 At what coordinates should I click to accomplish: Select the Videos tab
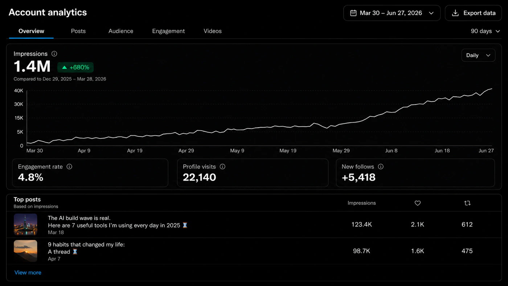(213, 31)
